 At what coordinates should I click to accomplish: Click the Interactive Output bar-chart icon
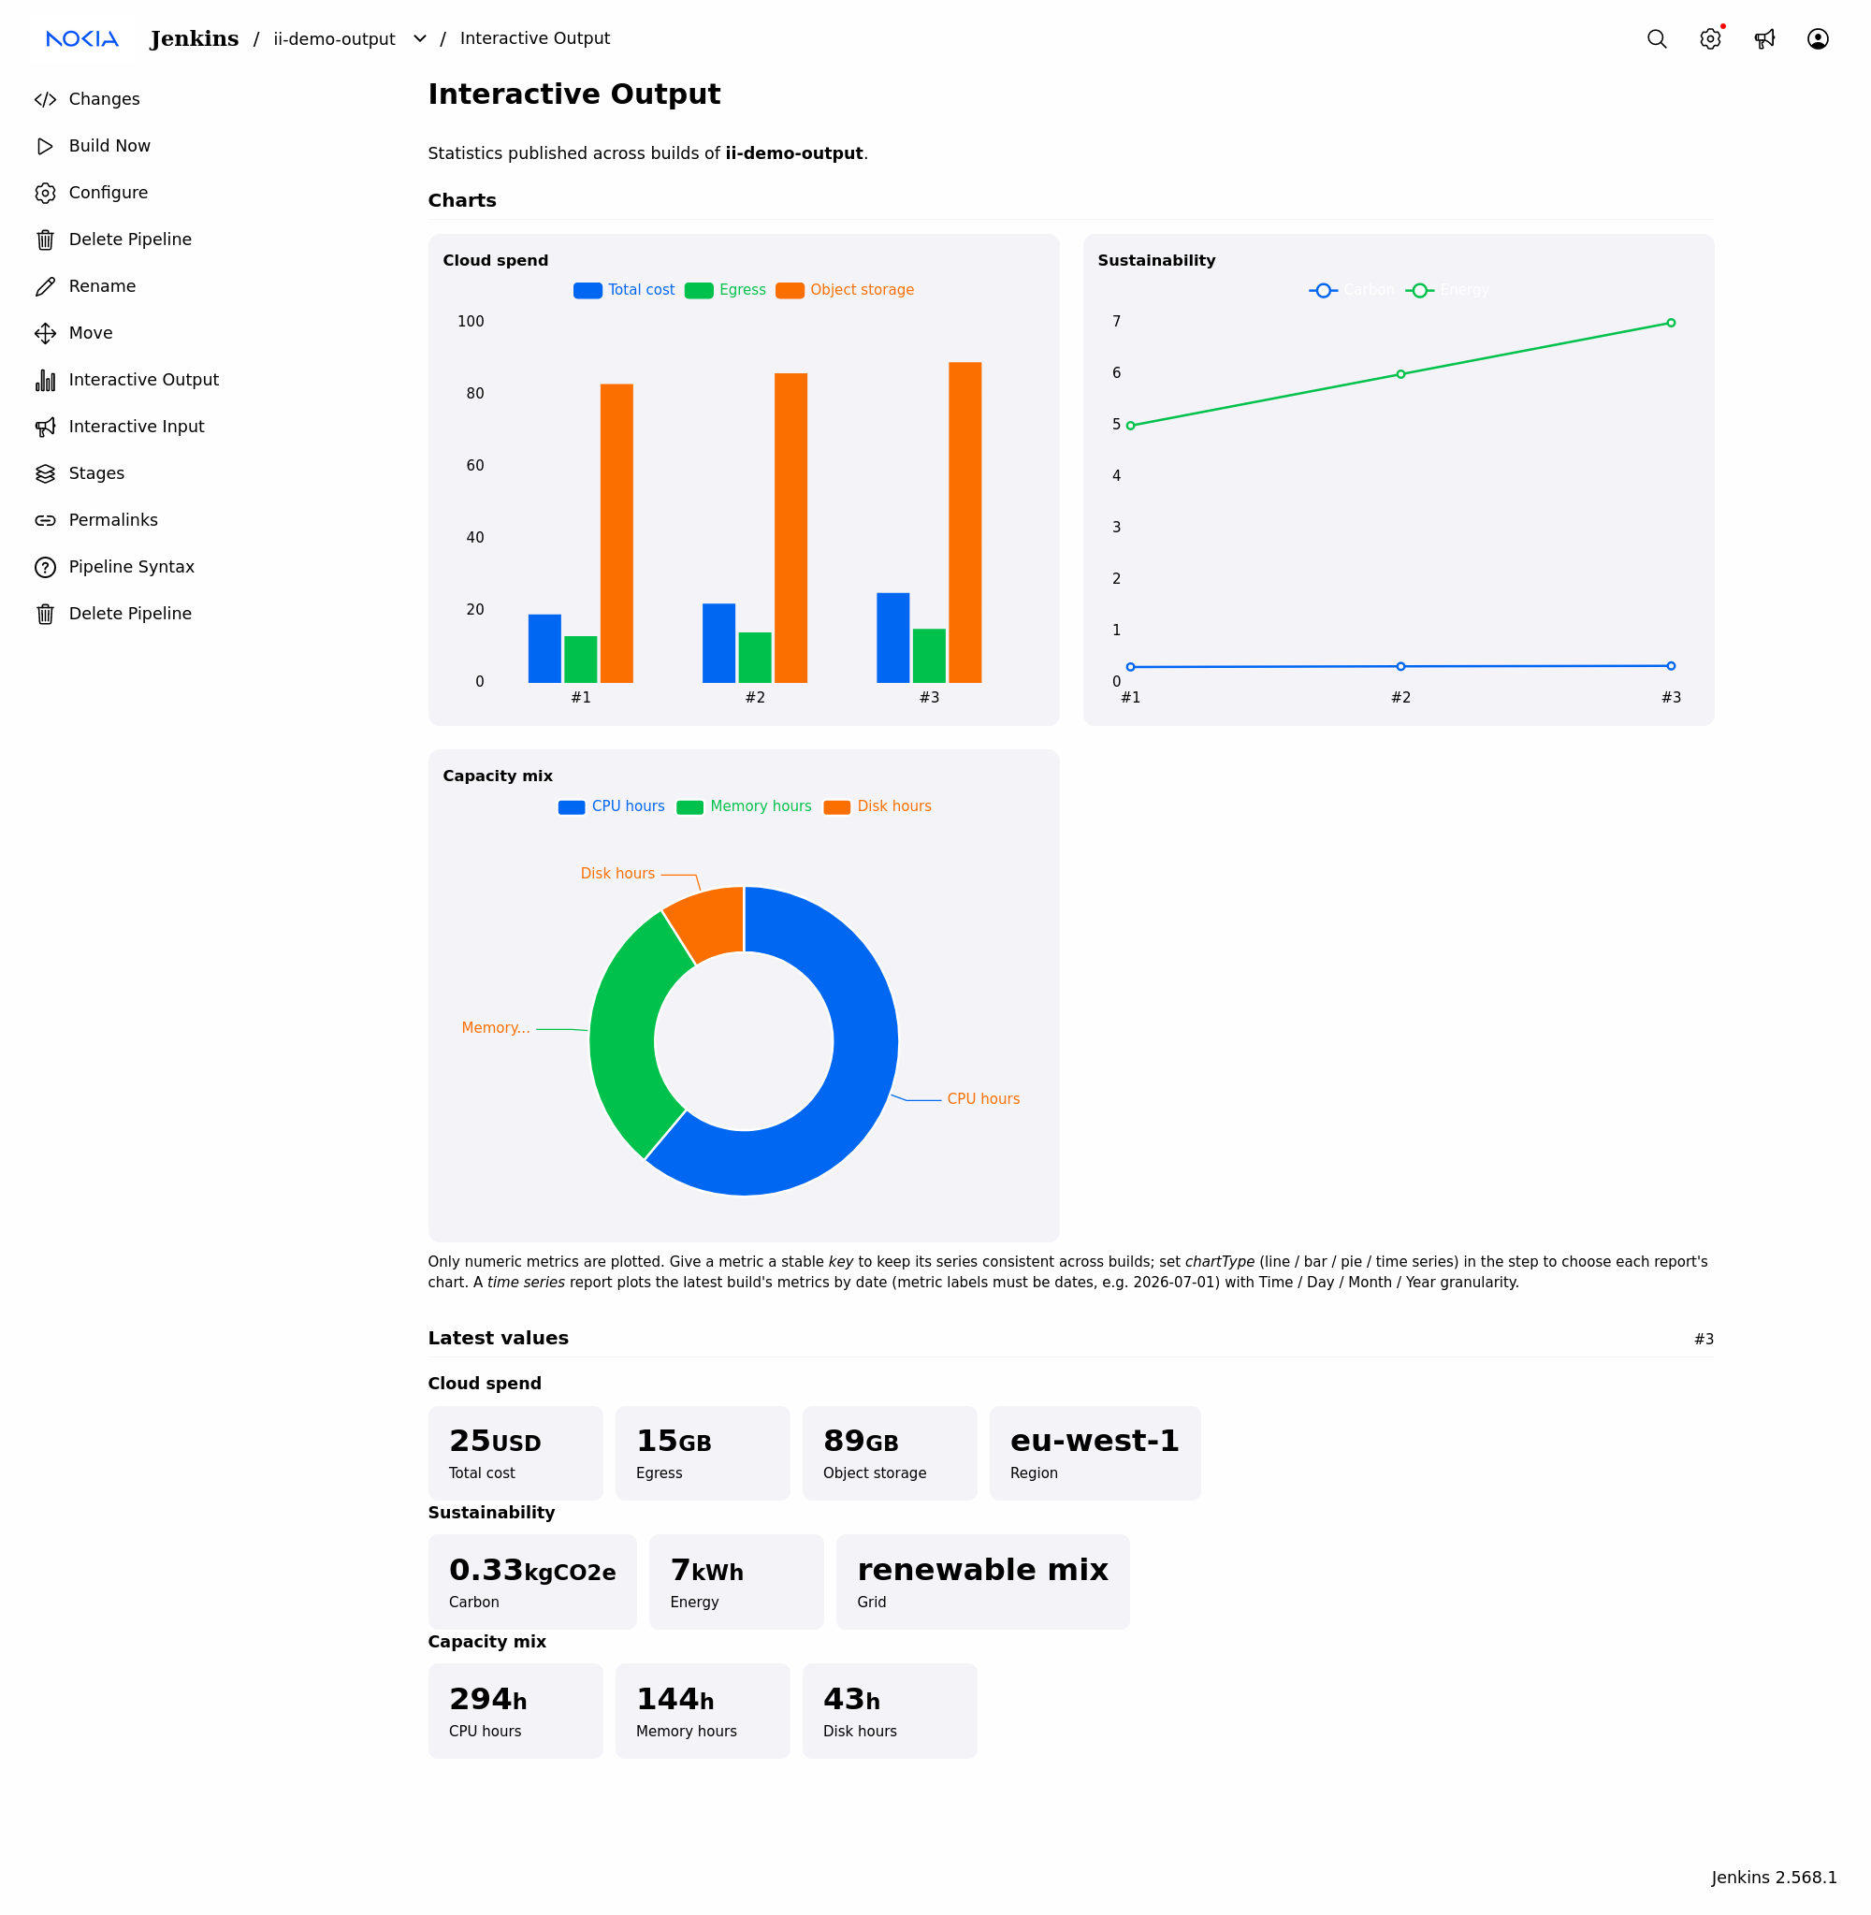point(45,380)
